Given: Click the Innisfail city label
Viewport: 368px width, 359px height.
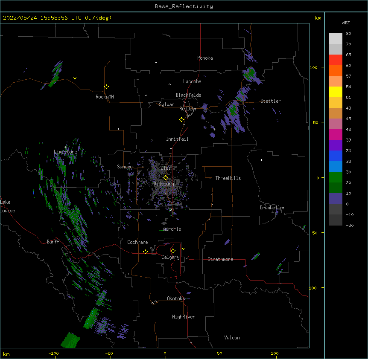Looking at the screenshot, I should tap(177, 139).
